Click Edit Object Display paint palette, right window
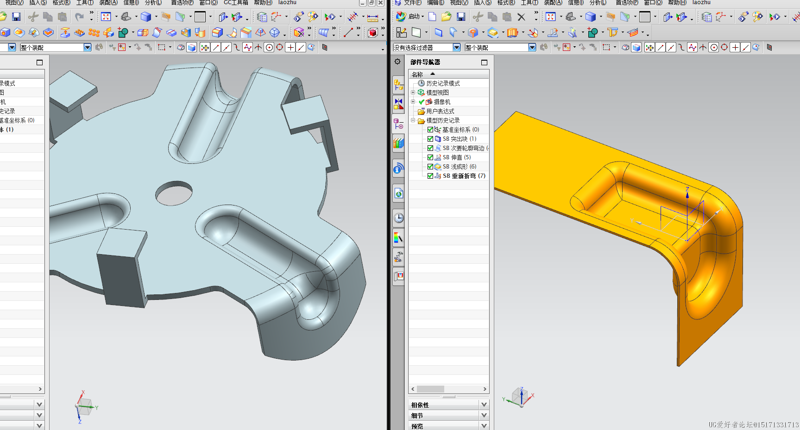This screenshot has height=430, width=800. [x=757, y=17]
